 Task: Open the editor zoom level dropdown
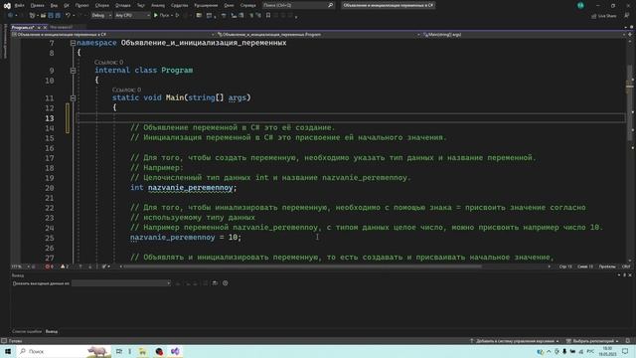20,267
